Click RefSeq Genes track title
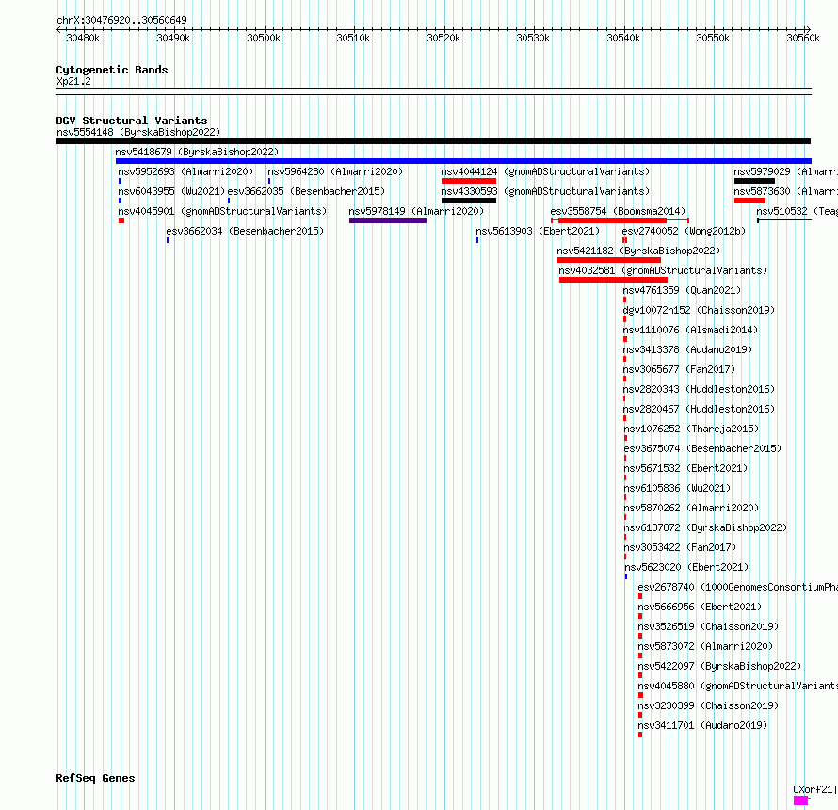838x810 pixels. [95, 778]
